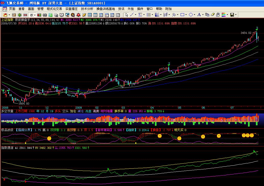Click the red folder arrow icon
Image resolution: width=264 pixels, height=186 pixels.
pos(5,15)
